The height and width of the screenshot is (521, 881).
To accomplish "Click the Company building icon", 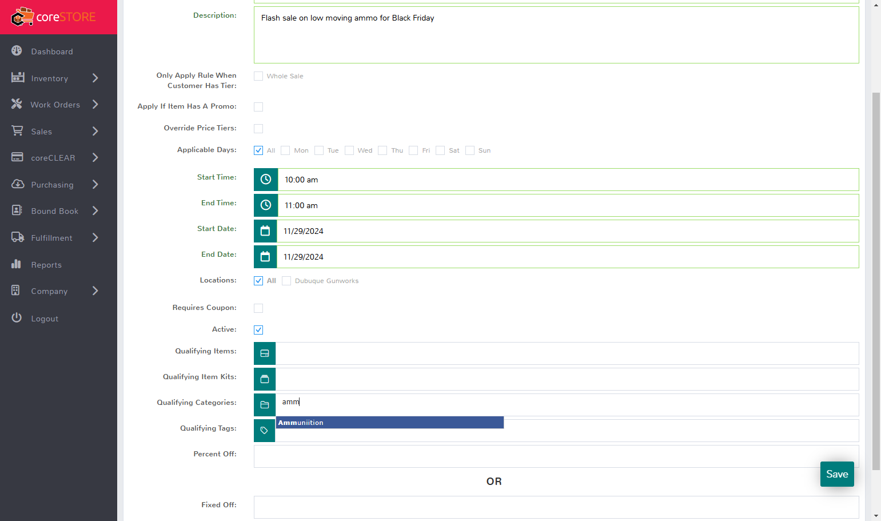I will [x=15, y=291].
